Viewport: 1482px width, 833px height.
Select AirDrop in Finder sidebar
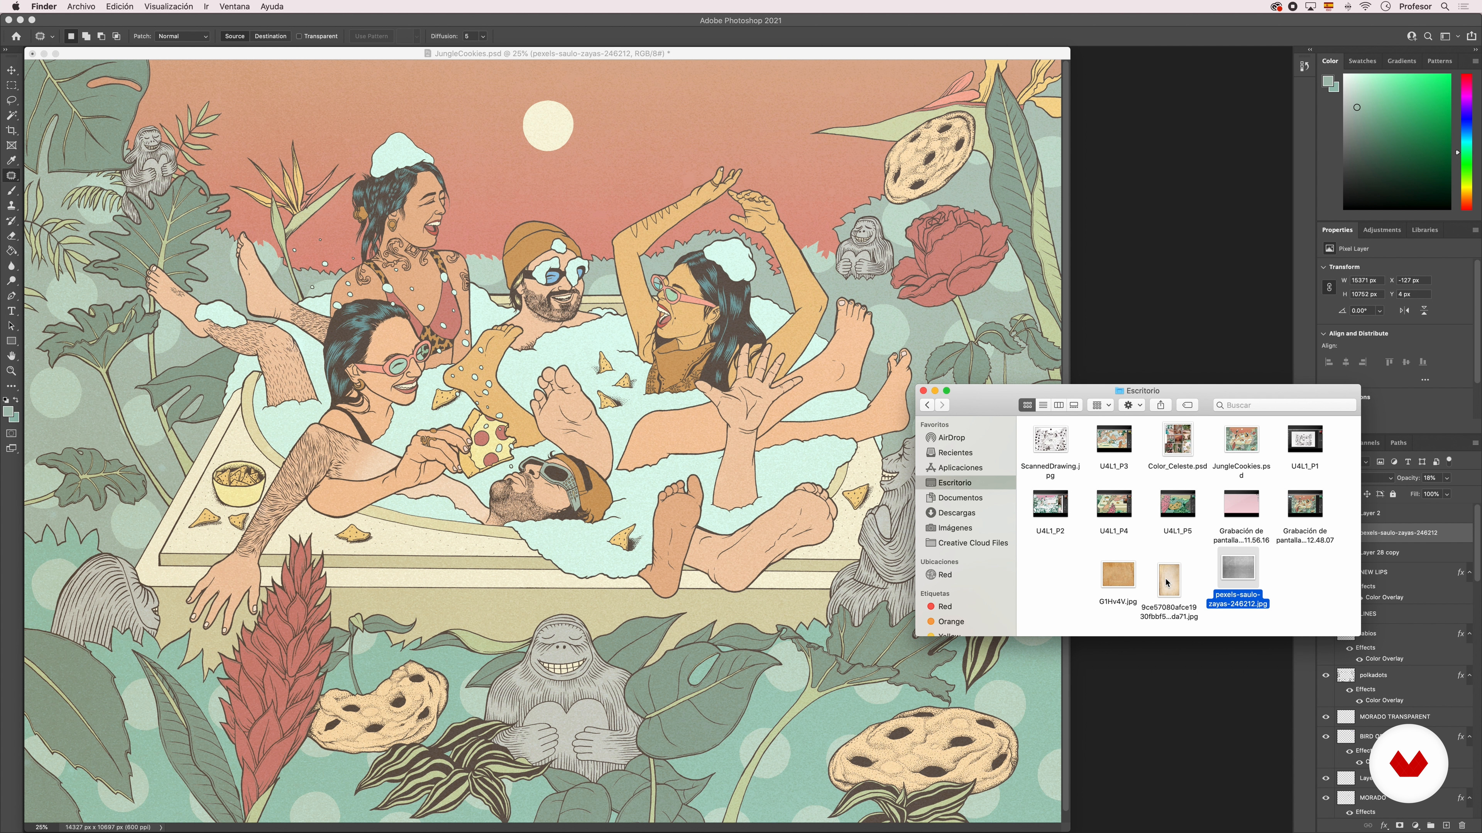[x=952, y=437]
